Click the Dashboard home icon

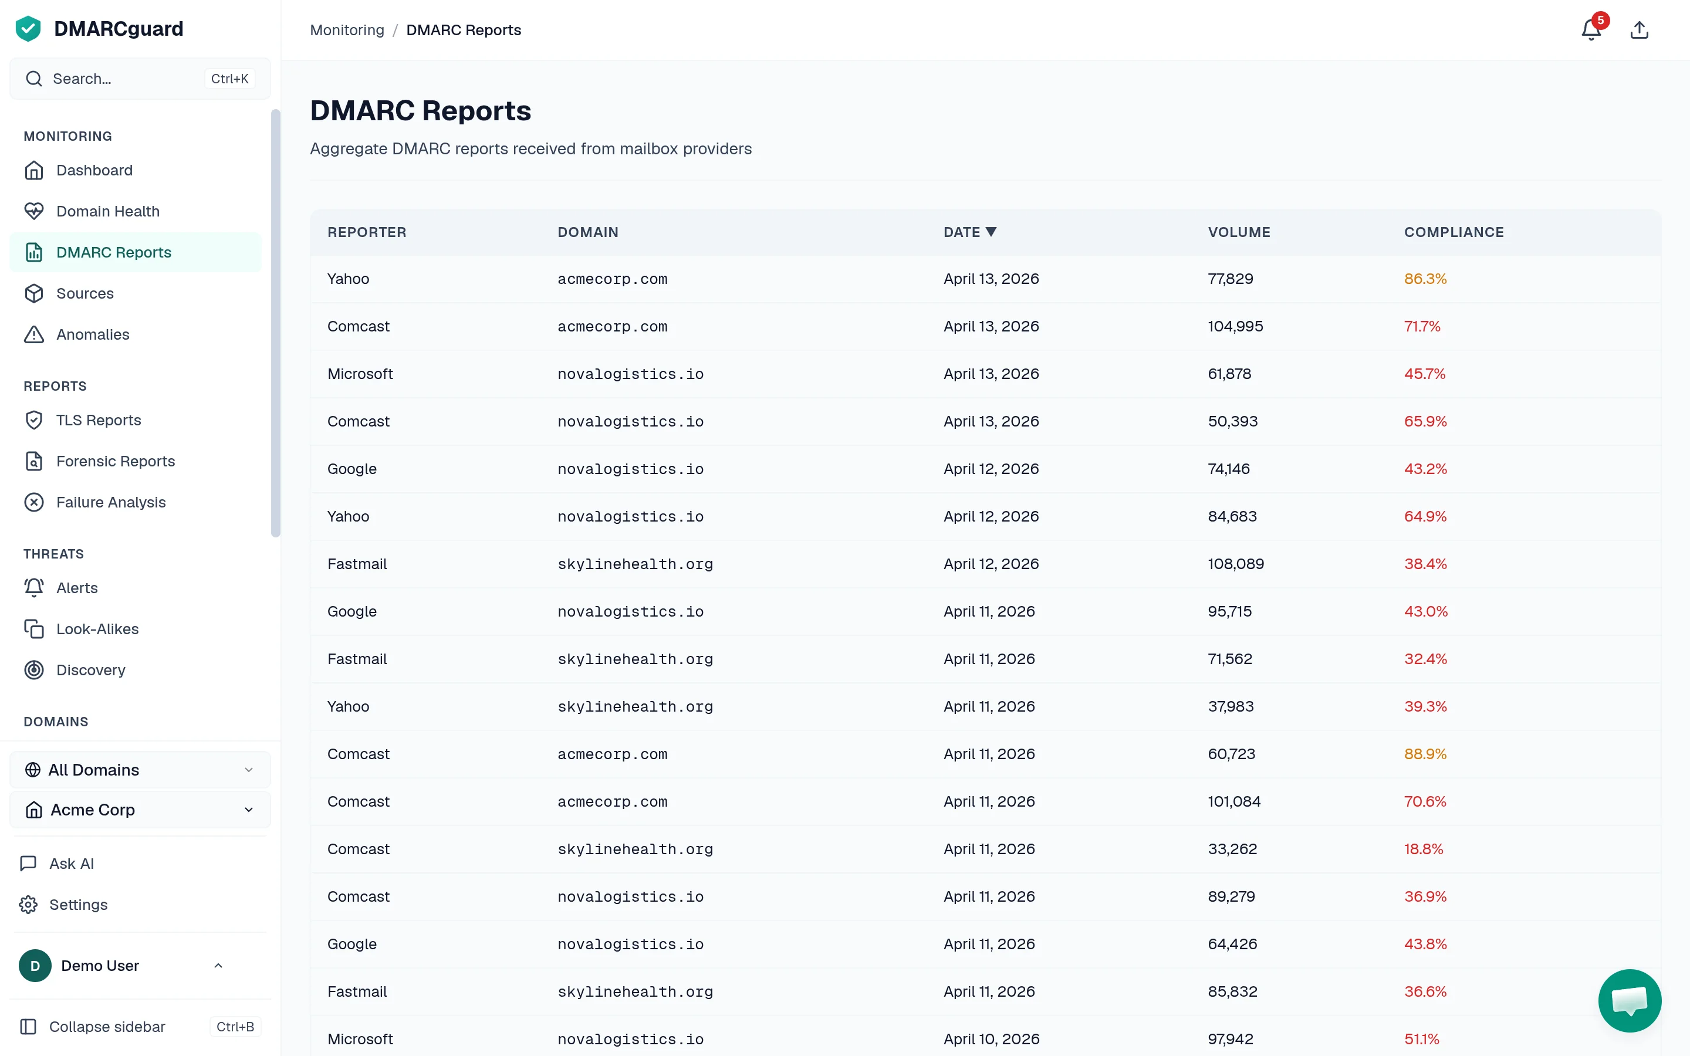tap(33, 170)
